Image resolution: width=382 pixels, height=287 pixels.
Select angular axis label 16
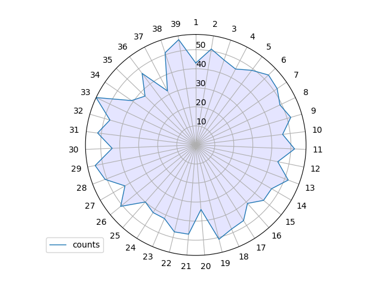click(276, 236)
